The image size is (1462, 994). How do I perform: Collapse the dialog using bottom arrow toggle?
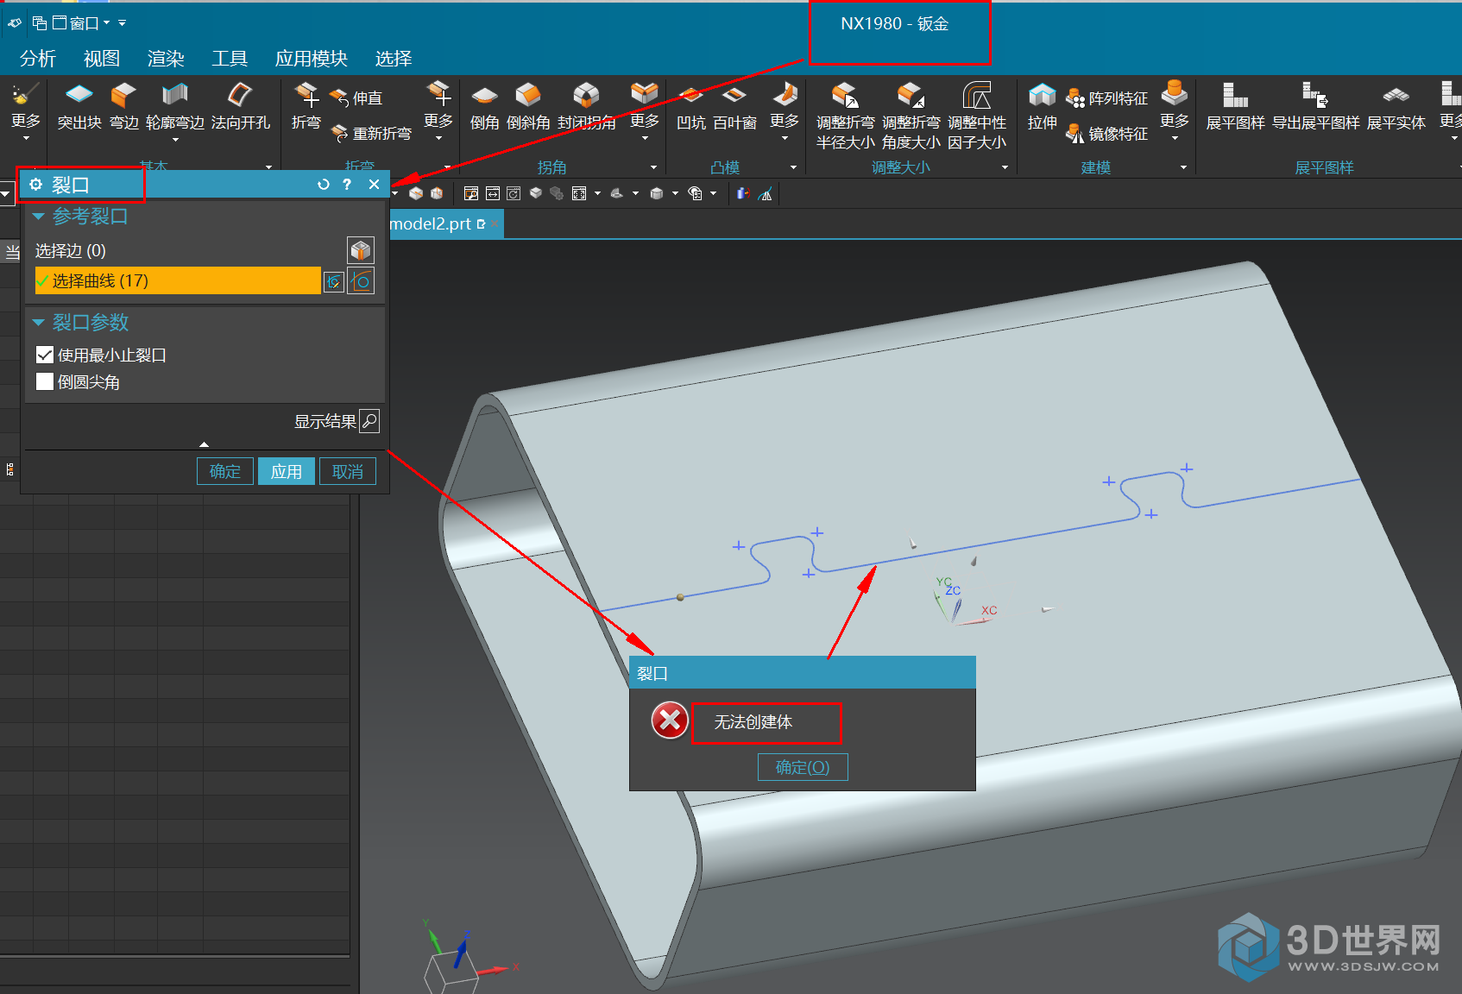204,444
